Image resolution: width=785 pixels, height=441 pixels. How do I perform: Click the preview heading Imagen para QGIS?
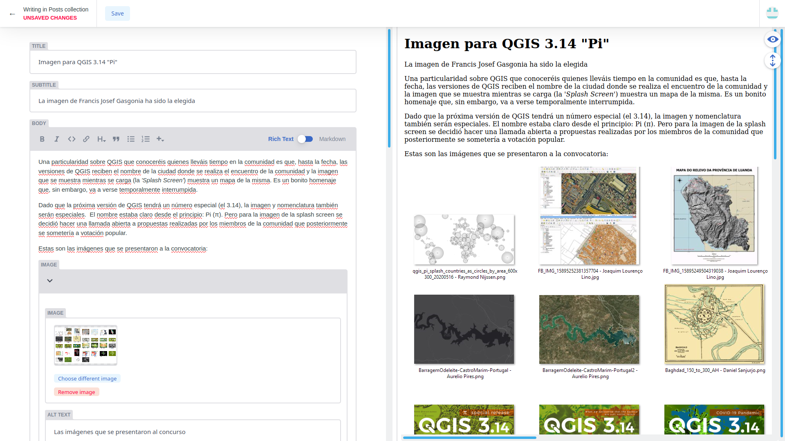507,43
